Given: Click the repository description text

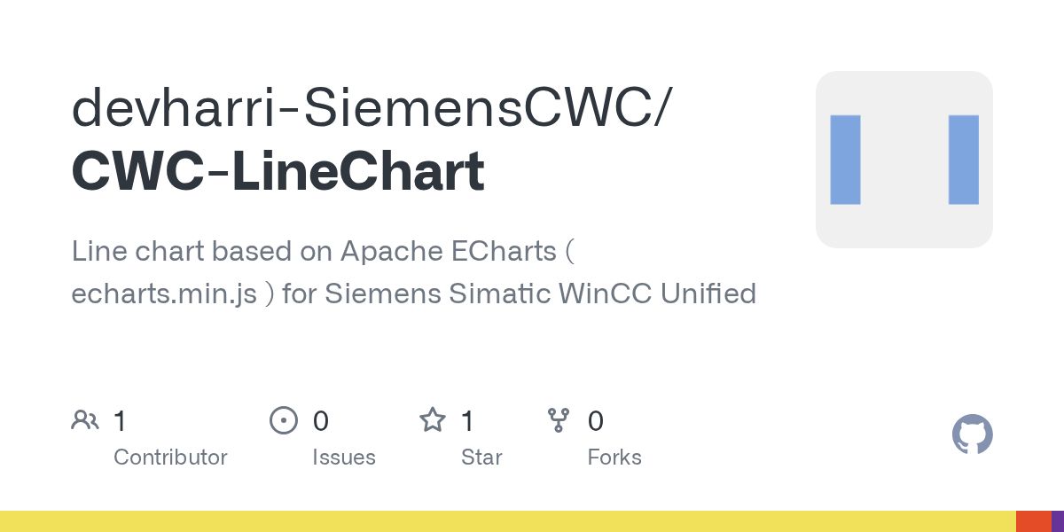Looking at the screenshot, I should [414, 272].
